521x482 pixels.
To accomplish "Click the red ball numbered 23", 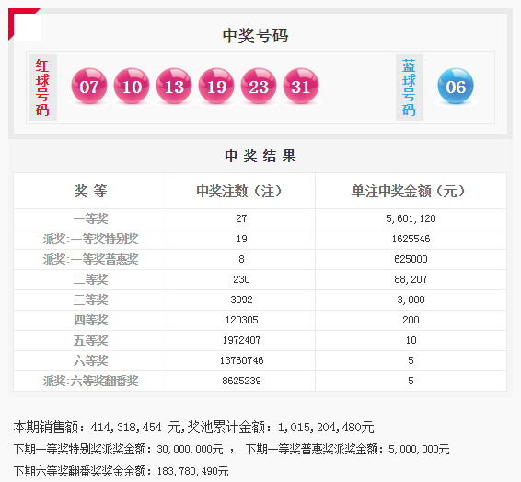I will (259, 86).
